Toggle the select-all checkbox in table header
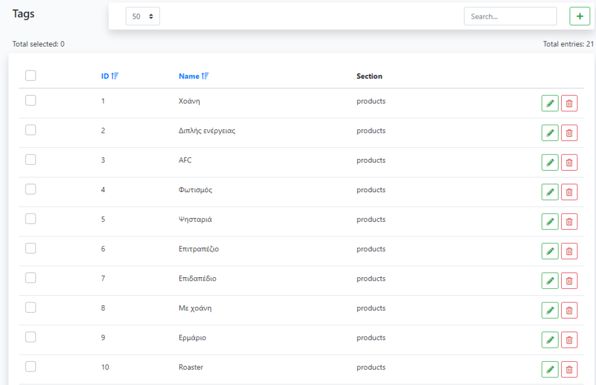596x385 pixels. [31, 76]
